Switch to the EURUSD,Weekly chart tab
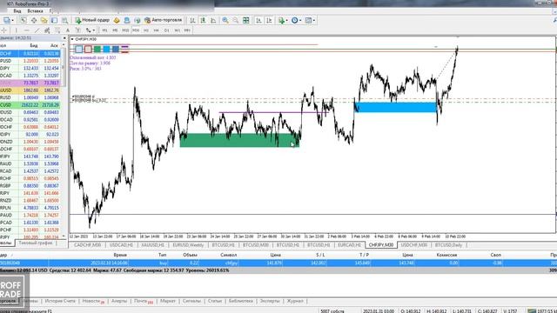Screen dimensions: 557x313 tap(188, 245)
